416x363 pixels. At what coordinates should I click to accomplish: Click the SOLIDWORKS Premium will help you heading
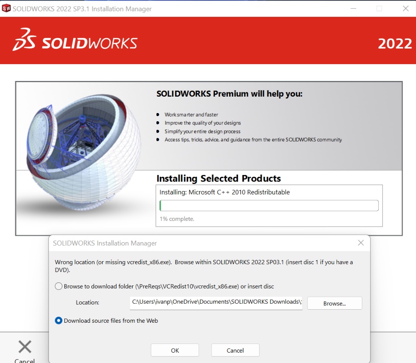(229, 94)
